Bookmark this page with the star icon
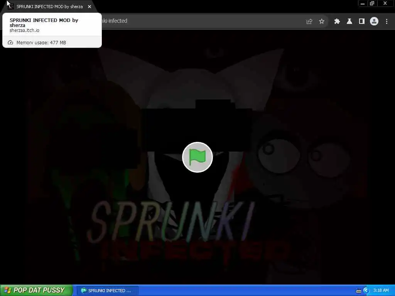The width and height of the screenshot is (395, 296). (321, 22)
